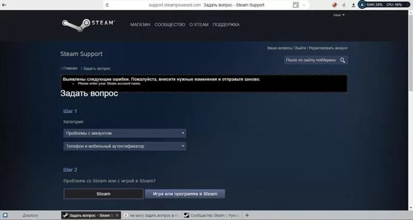413x220 pixels.
Task: Click the chat bubble icon in the tab bar
Action: [x=5, y=215]
